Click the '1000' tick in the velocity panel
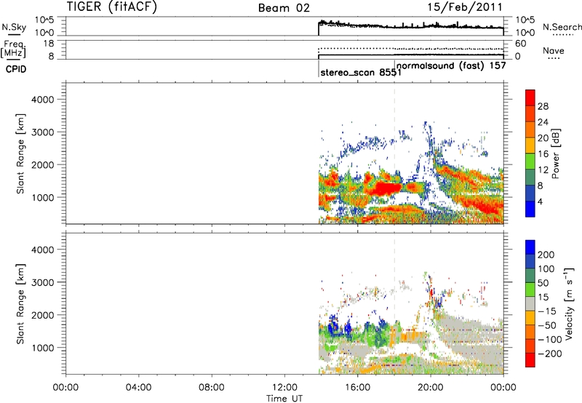Viewport: 582px width, 403px height. [x=43, y=348]
